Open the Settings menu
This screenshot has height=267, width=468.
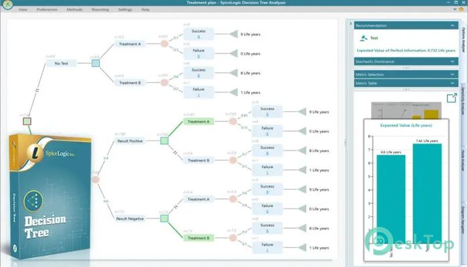(x=125, y=9)
